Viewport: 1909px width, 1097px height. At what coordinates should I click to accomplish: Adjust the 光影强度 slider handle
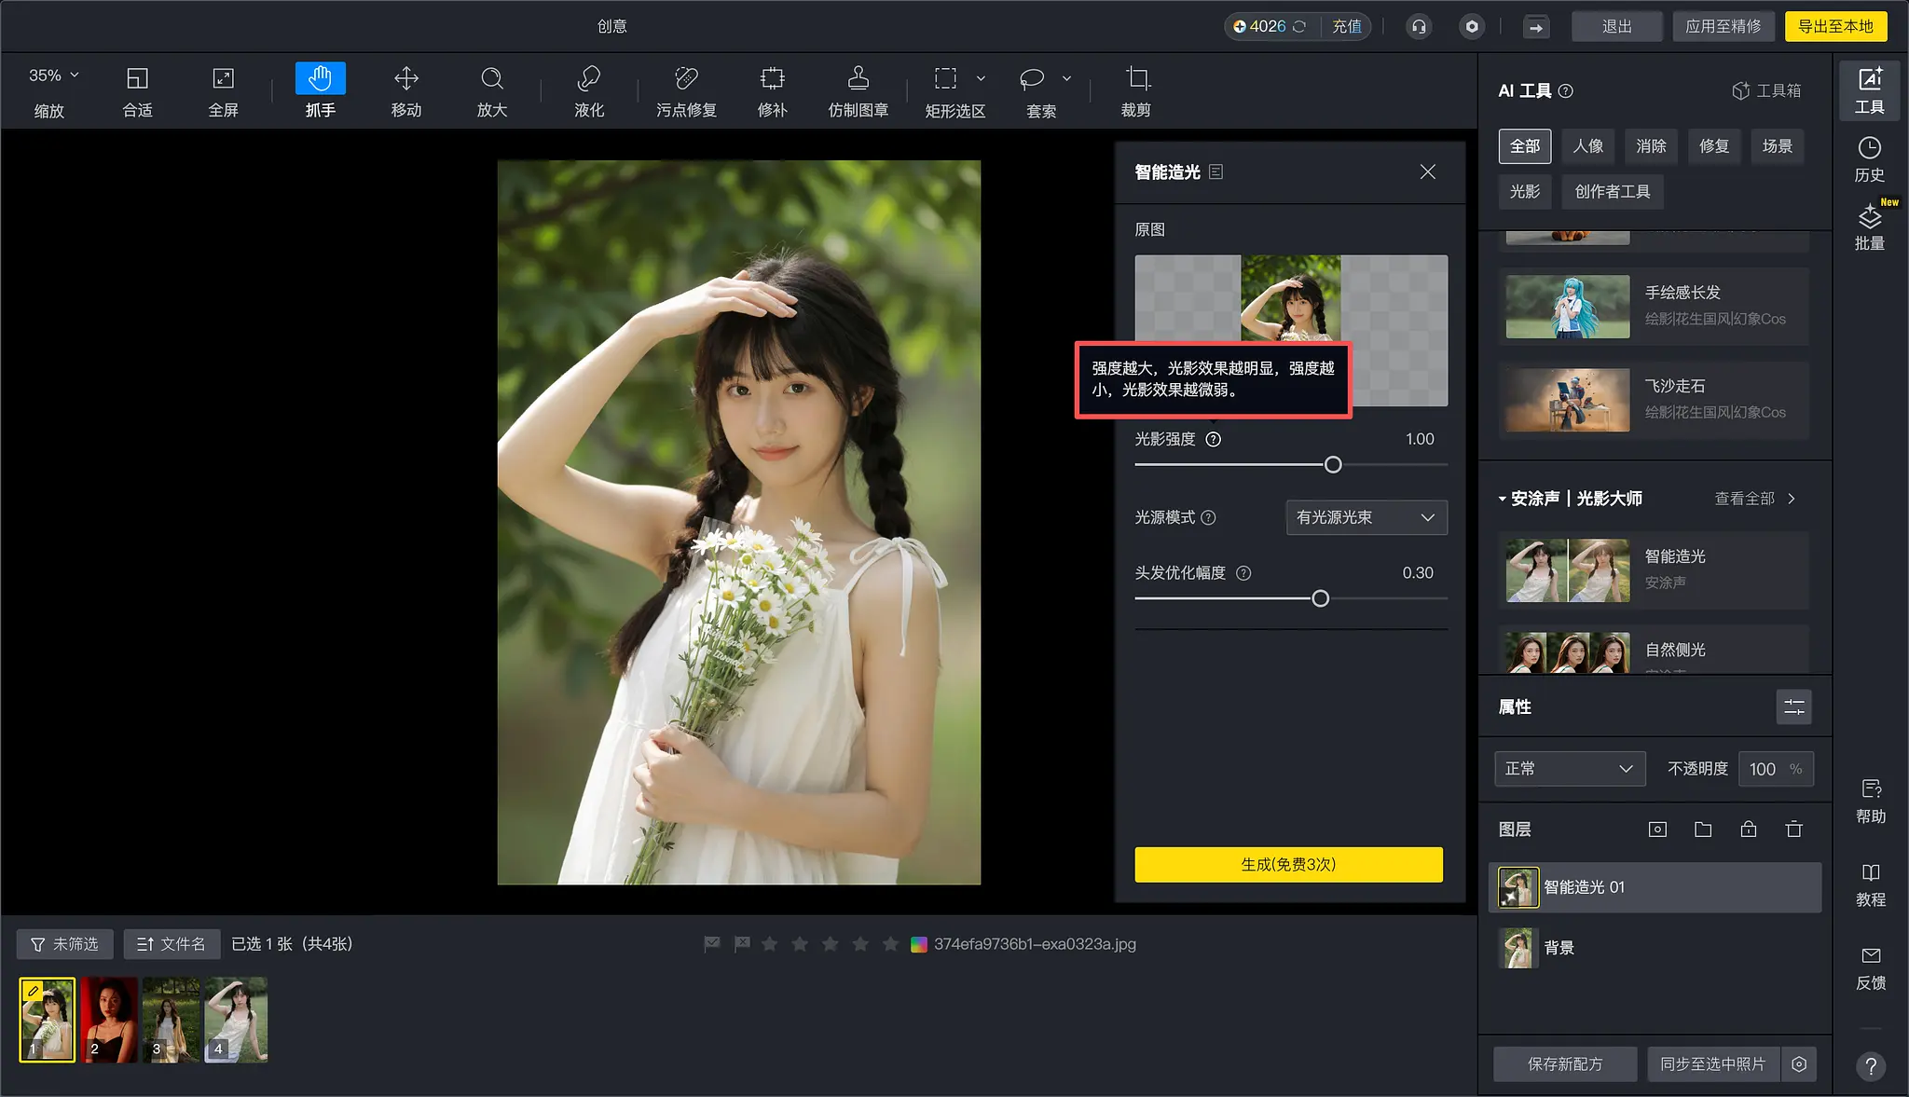tap(1332, 464)
